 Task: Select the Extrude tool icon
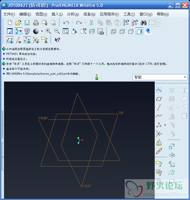[x=171, y=147]
